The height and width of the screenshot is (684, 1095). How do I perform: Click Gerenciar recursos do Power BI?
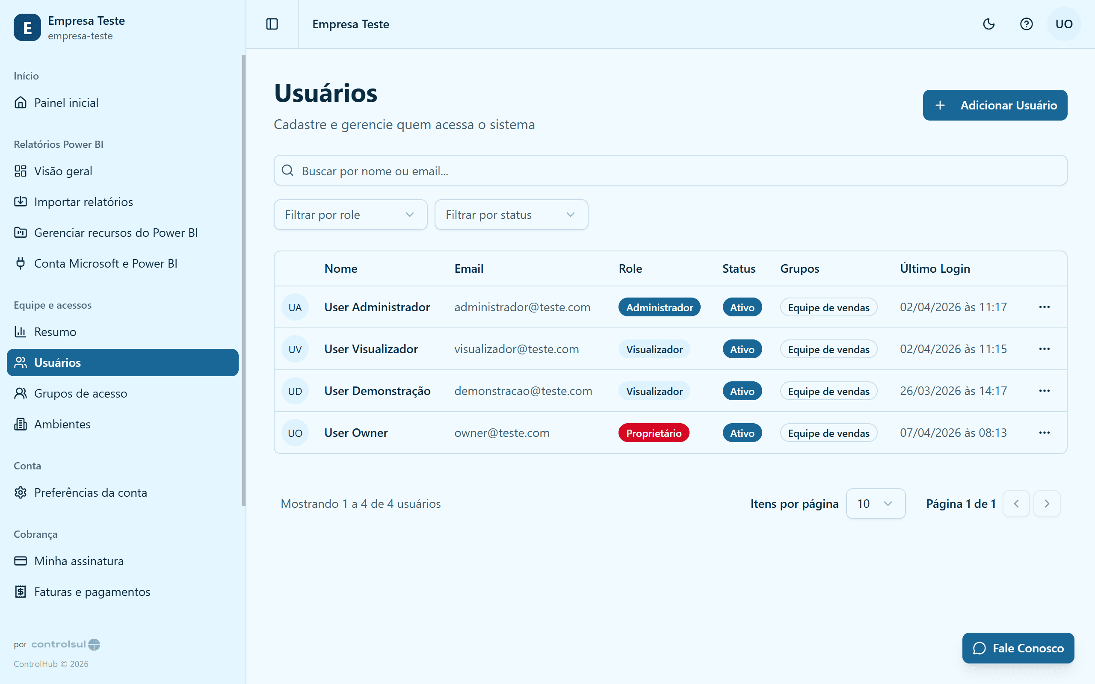116,233
